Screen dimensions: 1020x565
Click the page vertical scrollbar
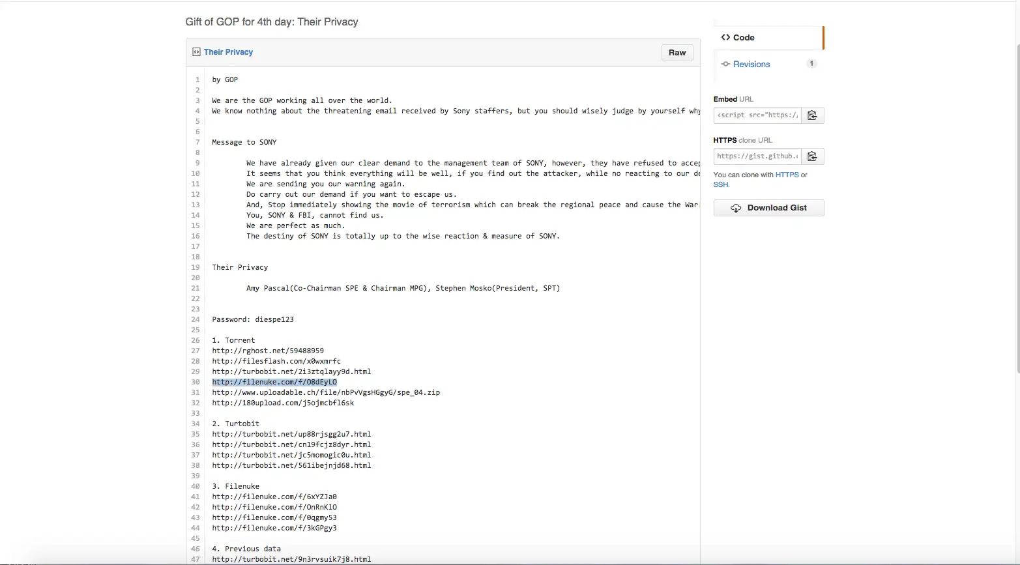click(1017, 209)
